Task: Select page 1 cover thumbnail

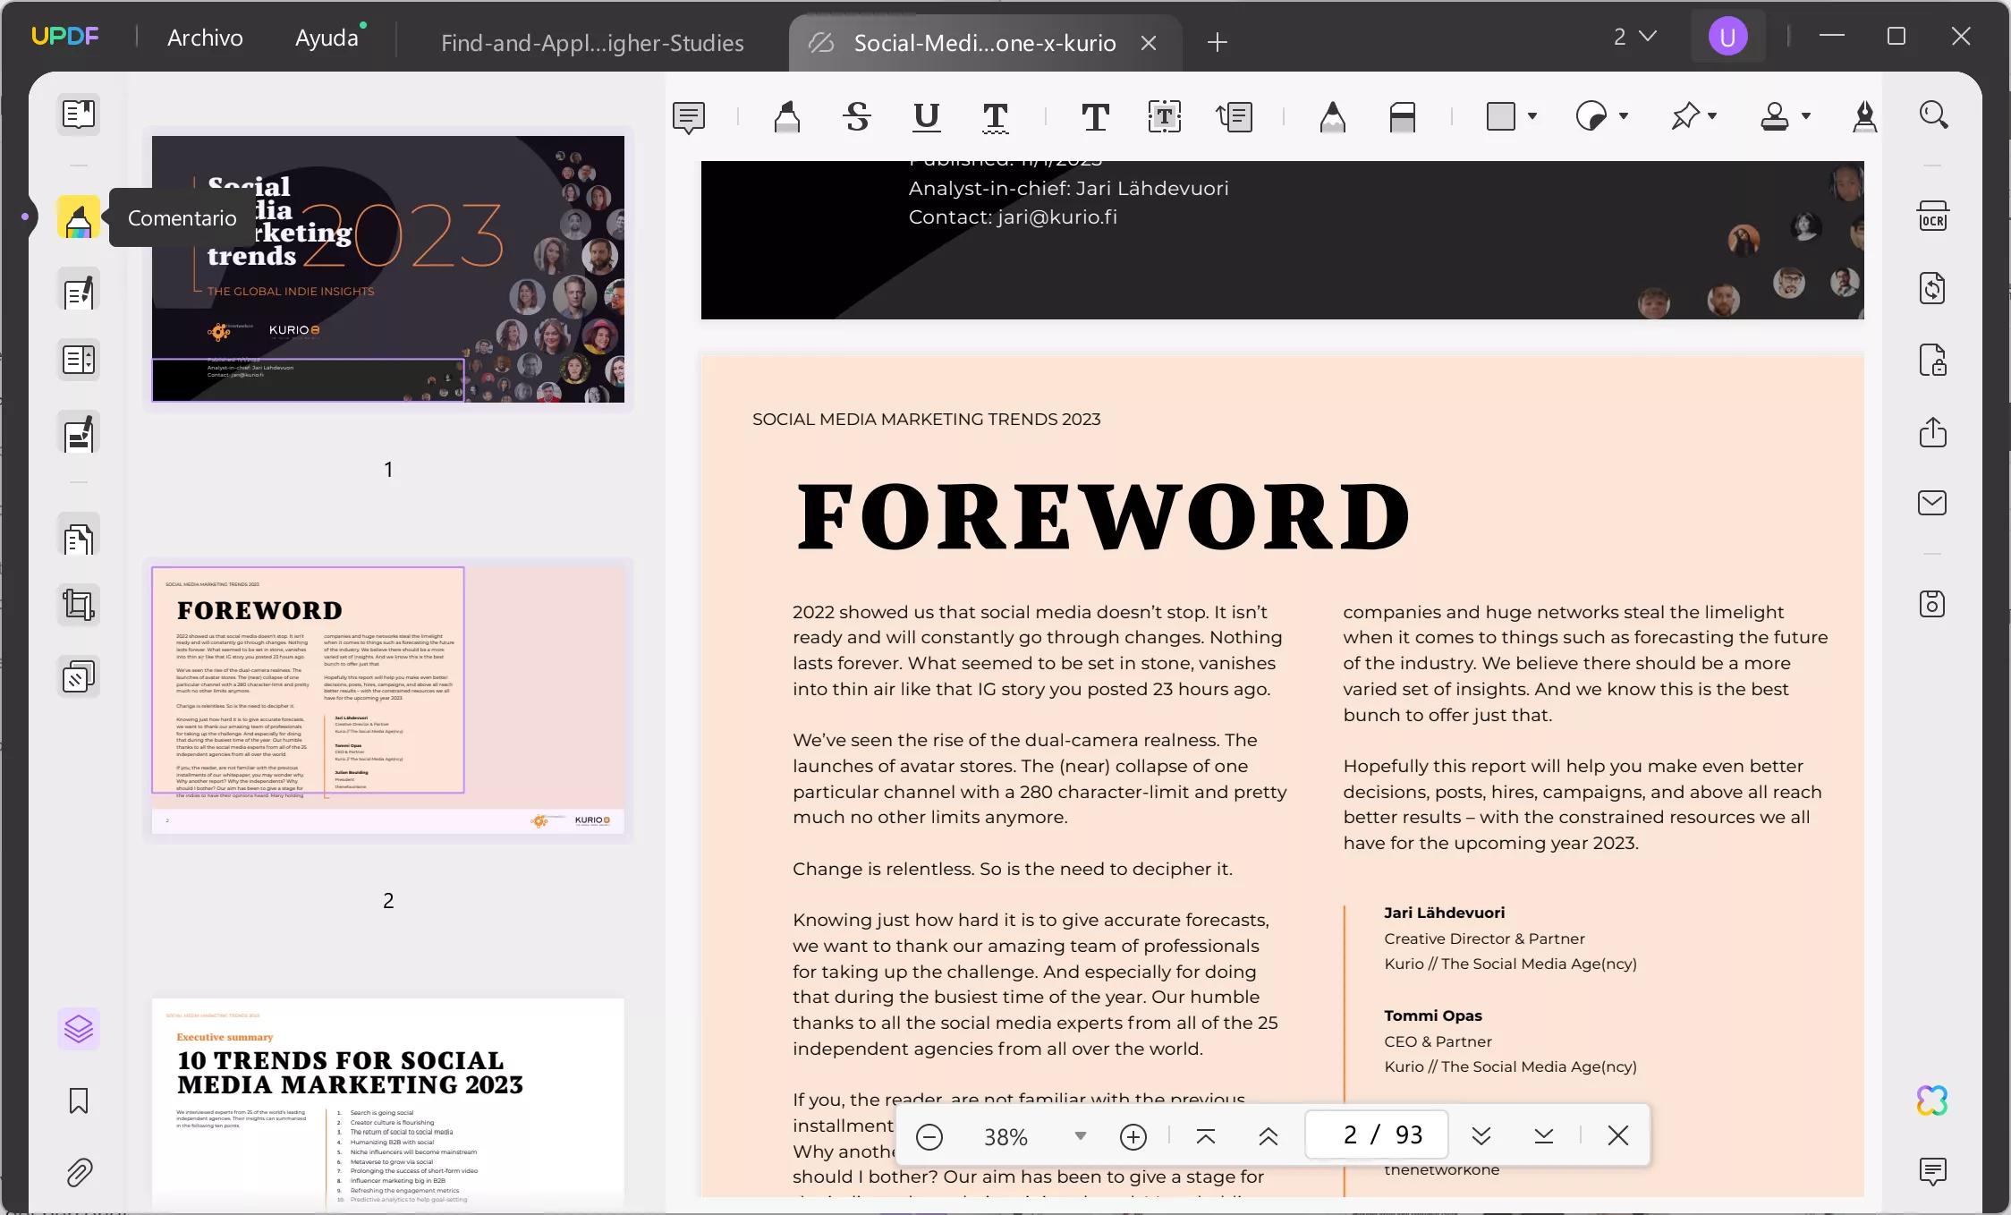Action: coord(388,269)
